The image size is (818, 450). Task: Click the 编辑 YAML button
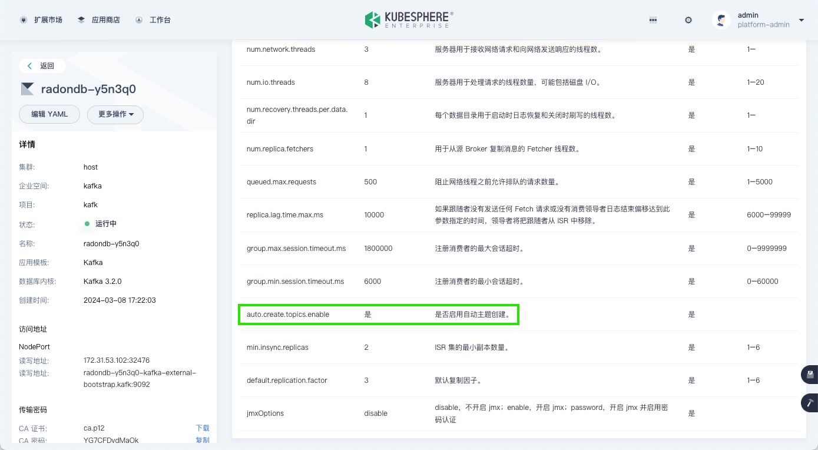[49, 114]
